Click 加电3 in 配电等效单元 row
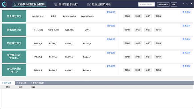This screenshot has width=194, height=109. (x=148, y=30)
